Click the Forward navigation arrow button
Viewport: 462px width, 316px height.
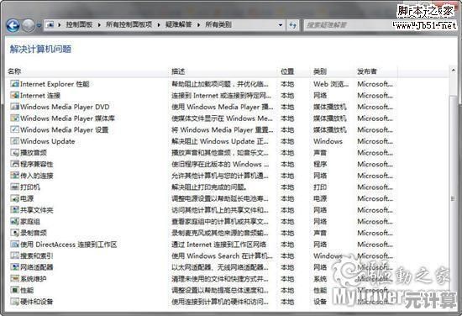[29, 26]
